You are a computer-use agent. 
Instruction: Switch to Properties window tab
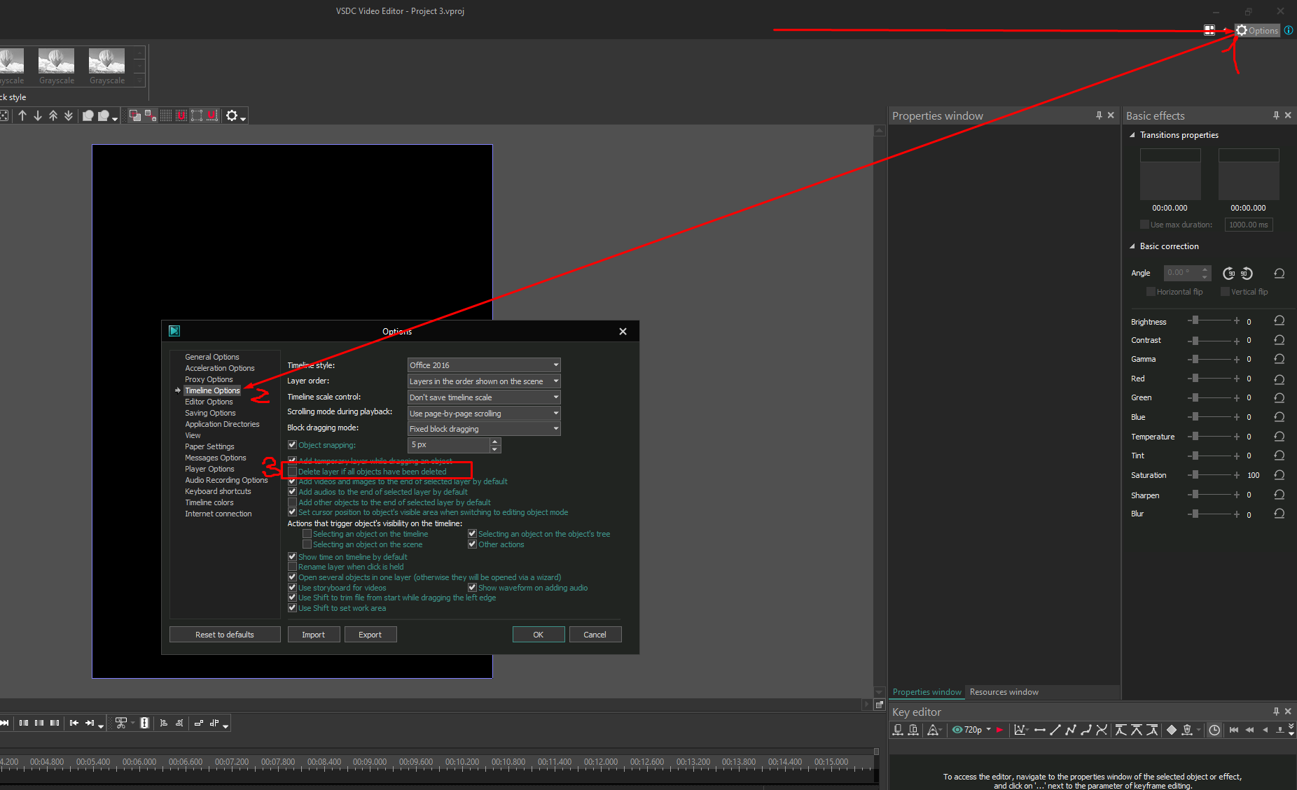pyautogui.click(x=927, y=692)
